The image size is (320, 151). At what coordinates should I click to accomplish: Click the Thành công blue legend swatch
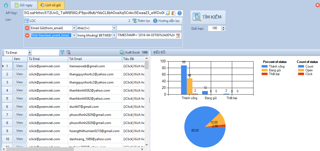click(x=265, y=66)
